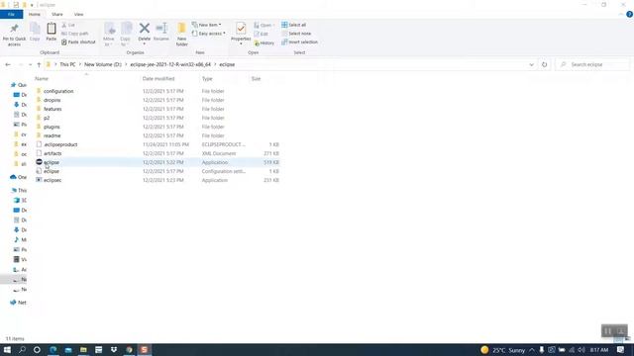Switch to the Share ribbon tab

point(57,15)
